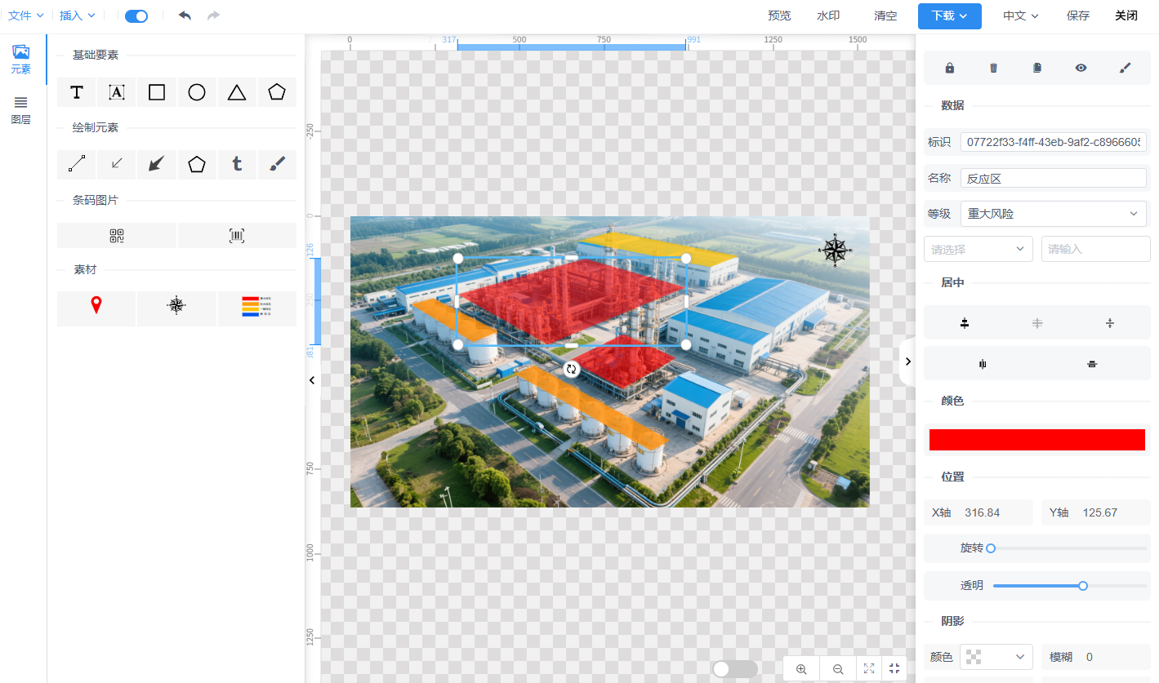Viewport: 1159px width, 683px height.
Task: Click the red color swatch
Action: pos(1036,440)
